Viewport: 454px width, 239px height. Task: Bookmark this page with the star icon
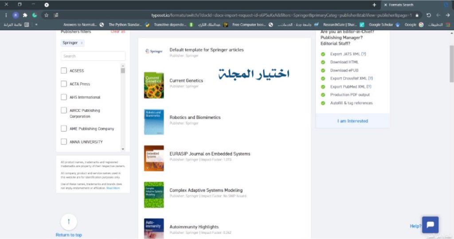[x=46, y=15]
